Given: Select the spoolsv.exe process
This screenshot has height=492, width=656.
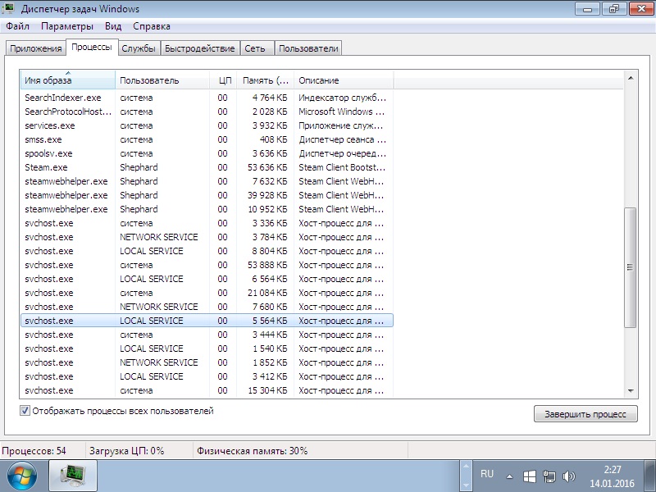Looking at the screenshot, I should click(207, 153).
